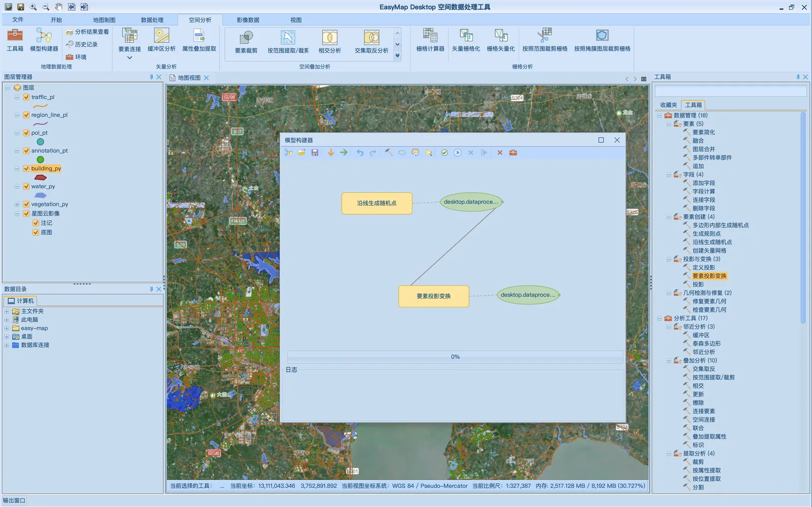This screenshot has height=507, width=812.
Task: Toggle building_py layer visibility checkbox
Action: [x=26, y=168]
